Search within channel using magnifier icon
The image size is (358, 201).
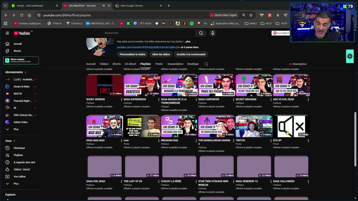206,64
